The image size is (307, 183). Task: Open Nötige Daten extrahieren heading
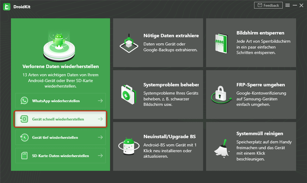171,36
